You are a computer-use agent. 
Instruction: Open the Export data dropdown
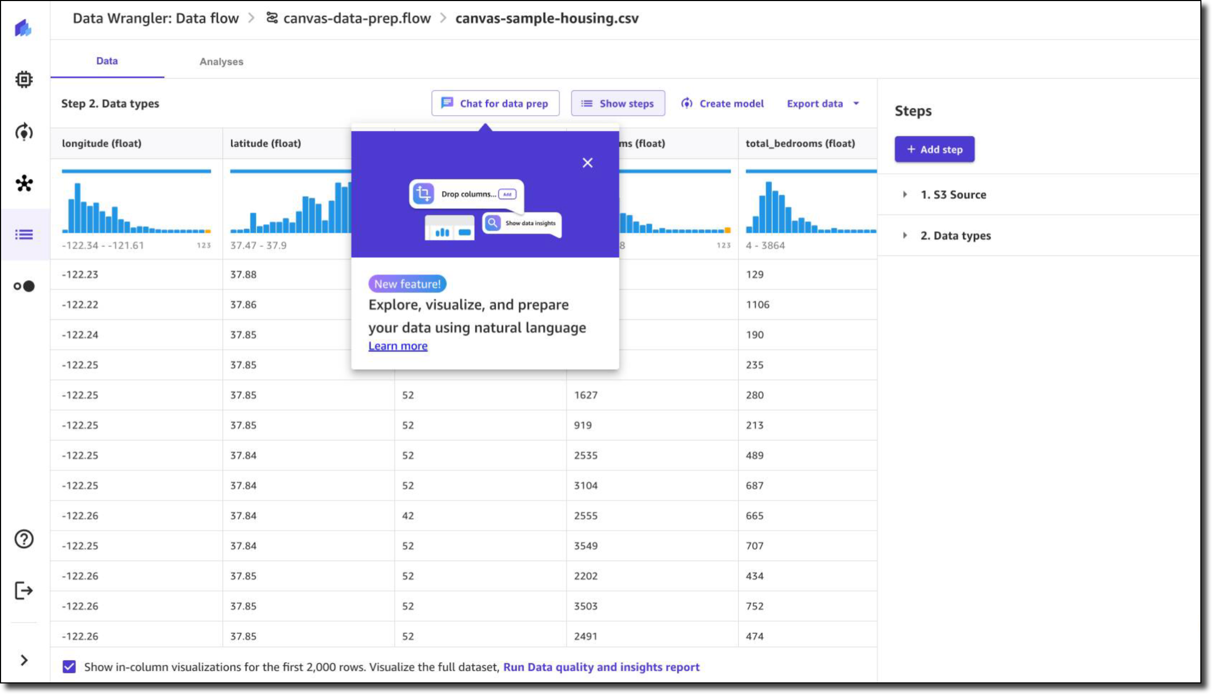pyautogui.click(x=823, y=104)
